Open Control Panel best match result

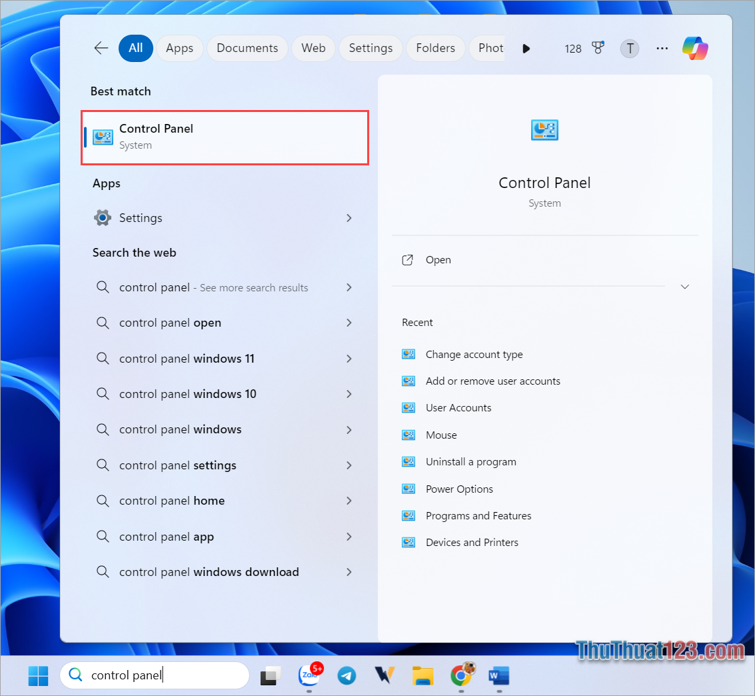(x=225, y=137)
